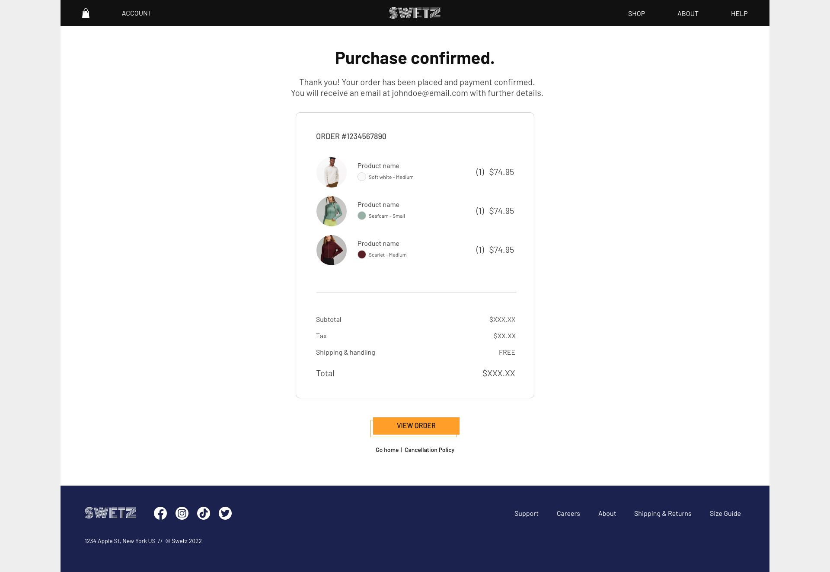
Task: Open the Scarlet jacket product thumbnail
Action: click(x=332, y=250)
